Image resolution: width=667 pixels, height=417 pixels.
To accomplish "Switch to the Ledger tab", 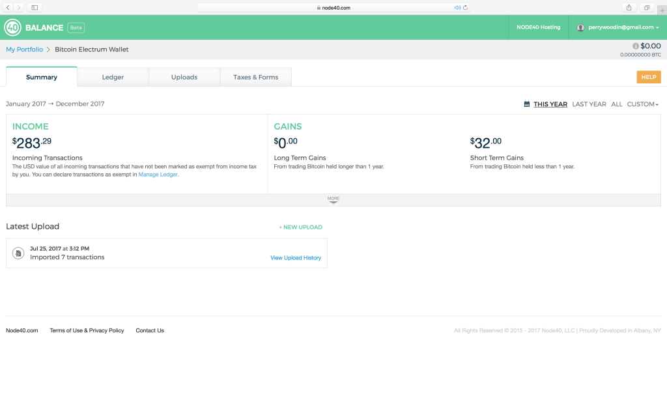I will click(x=113, y=77).
